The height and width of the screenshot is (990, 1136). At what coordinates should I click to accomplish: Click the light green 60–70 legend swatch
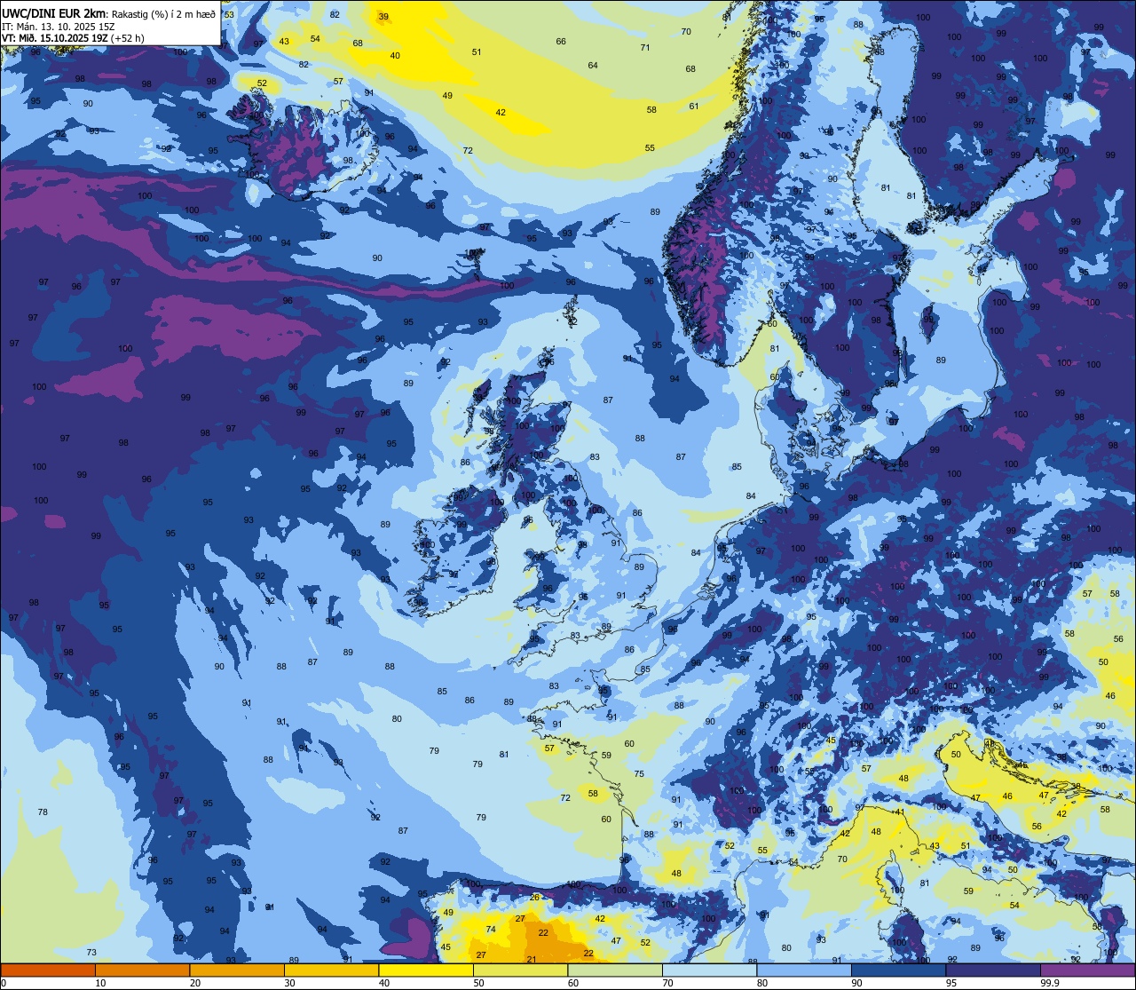[x=615, y=970]
